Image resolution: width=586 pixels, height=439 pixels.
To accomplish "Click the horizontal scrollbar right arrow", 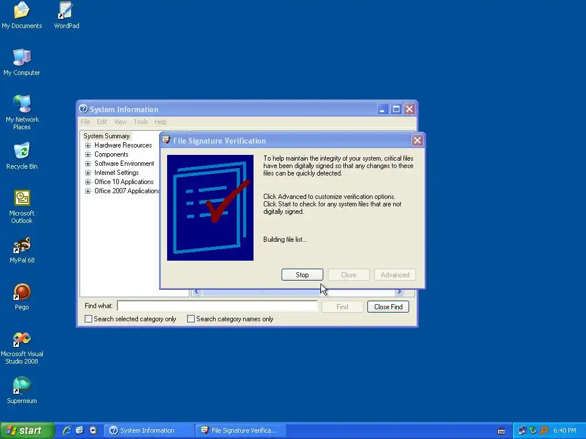I will tap(399, 292).
